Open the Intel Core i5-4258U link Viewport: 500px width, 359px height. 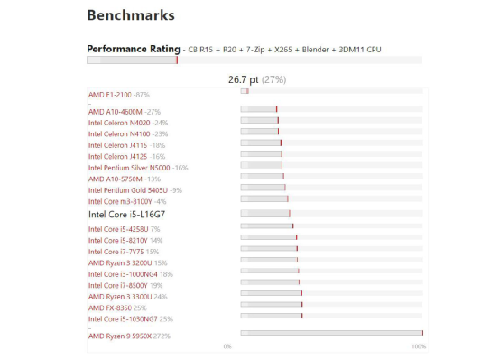118,229
